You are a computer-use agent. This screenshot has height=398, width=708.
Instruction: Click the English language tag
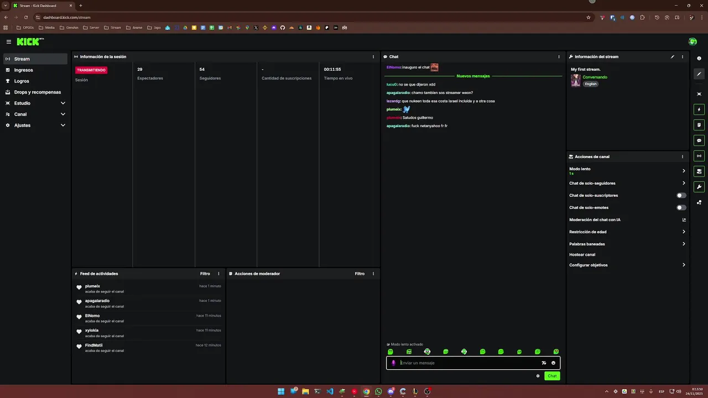(x=591, y=84)
